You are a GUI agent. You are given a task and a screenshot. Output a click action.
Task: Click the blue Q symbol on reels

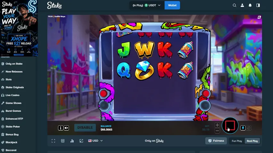[x=124, y=70]
